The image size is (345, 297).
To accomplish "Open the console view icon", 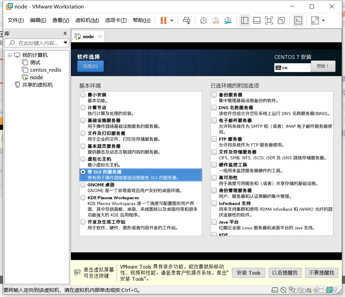I will coord(298,20).
